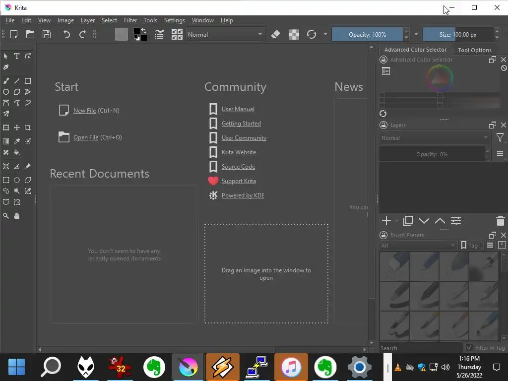Switch to the Tool Options tab
This screenshot has height=381, width=508.
[x=475, y=50]
